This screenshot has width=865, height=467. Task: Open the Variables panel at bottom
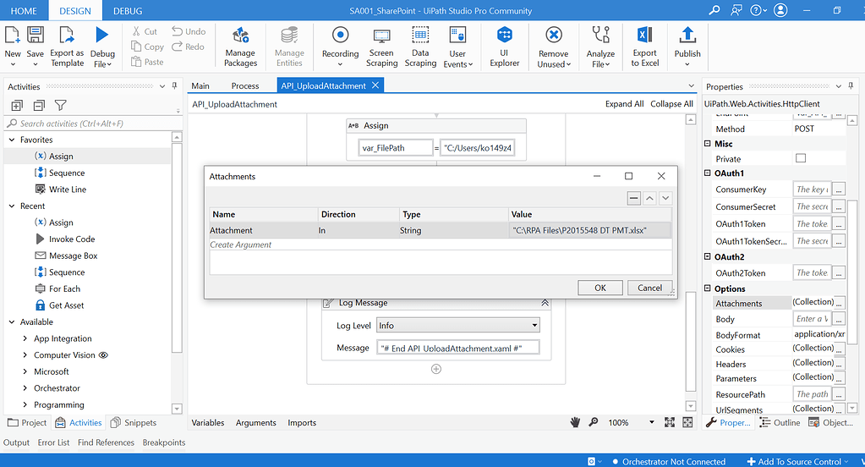tap(208, 422)
